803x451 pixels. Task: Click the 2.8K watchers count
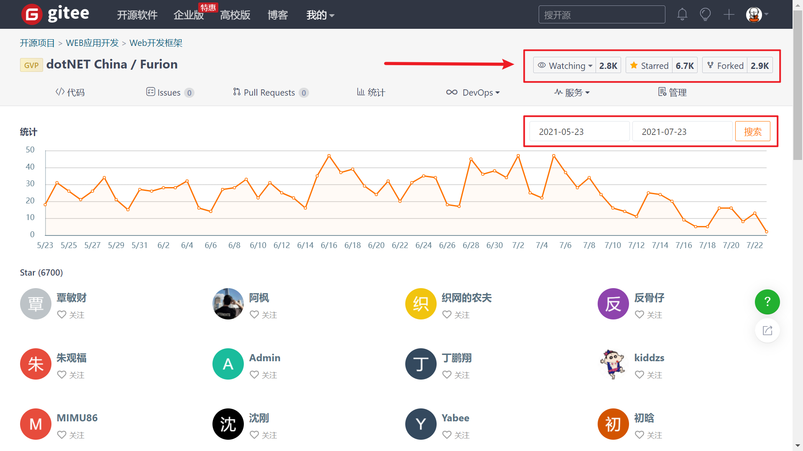[x=608, y=66]
